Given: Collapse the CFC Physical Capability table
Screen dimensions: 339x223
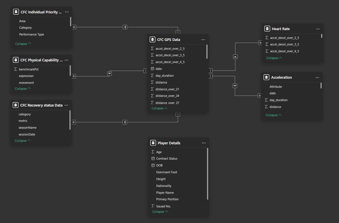Looking at the screenshot, I should [x=23, y=89].
